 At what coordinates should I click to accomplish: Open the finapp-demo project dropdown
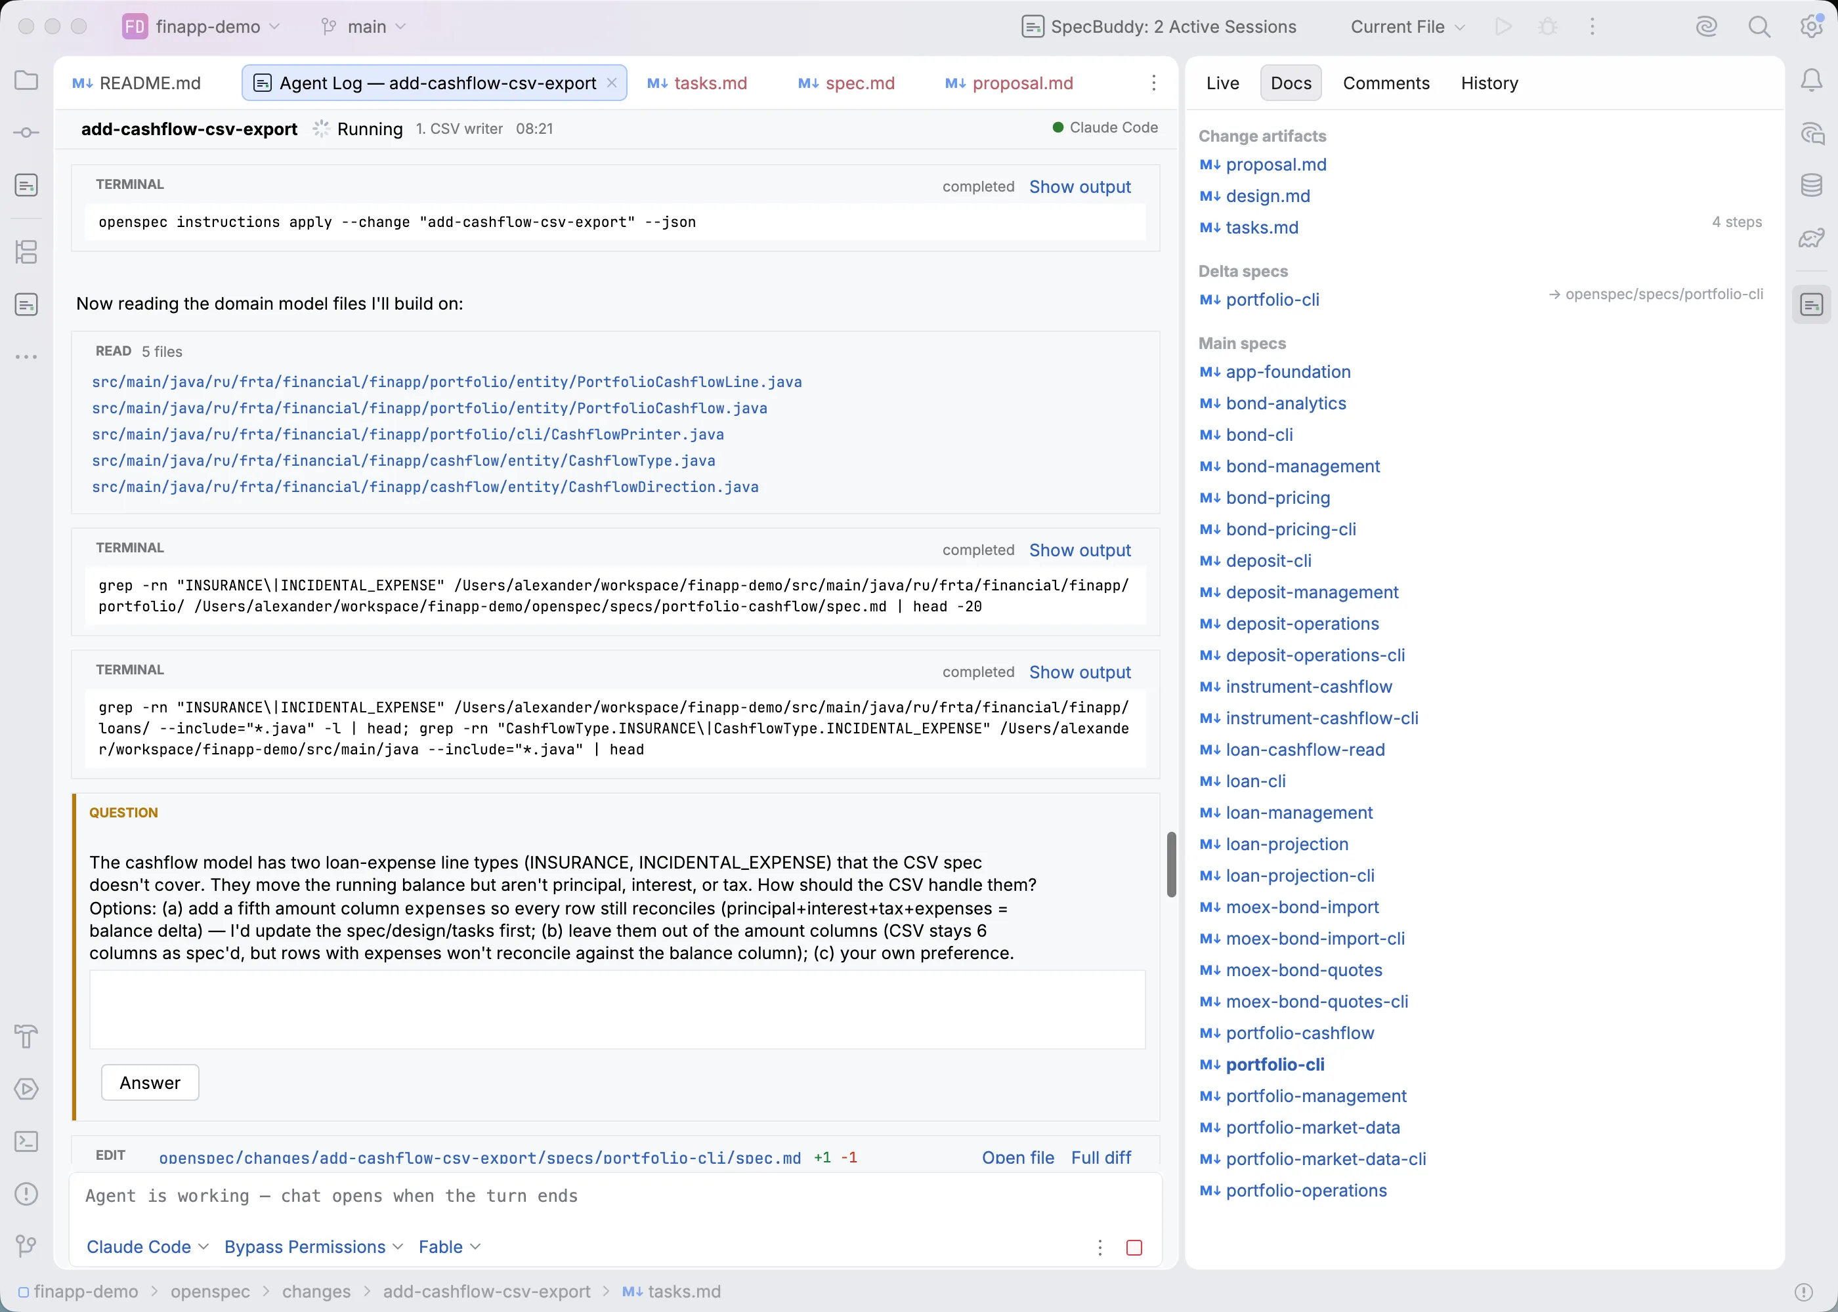tap(202, 27)
